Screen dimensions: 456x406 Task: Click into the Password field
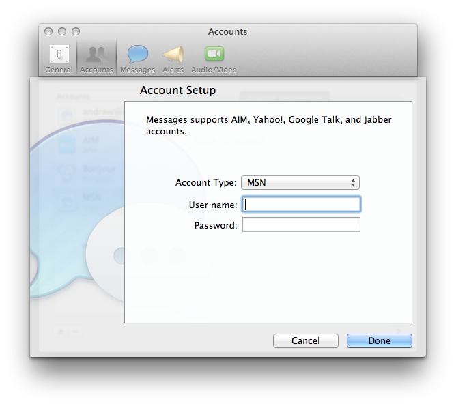tap(301, 224)
